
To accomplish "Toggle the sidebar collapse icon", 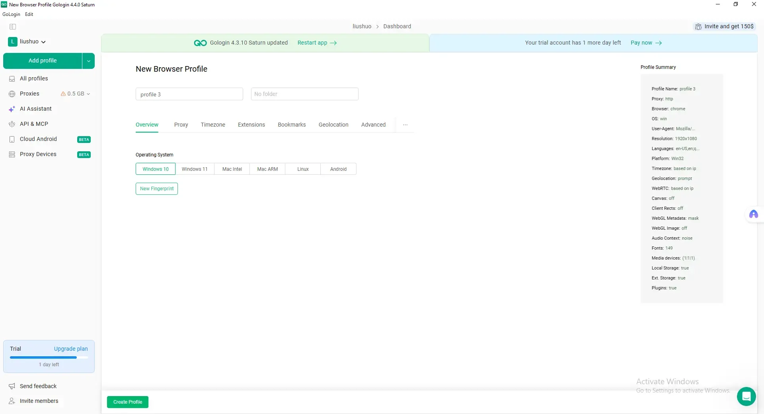I will pyautogui.click(x=13, y=27).
